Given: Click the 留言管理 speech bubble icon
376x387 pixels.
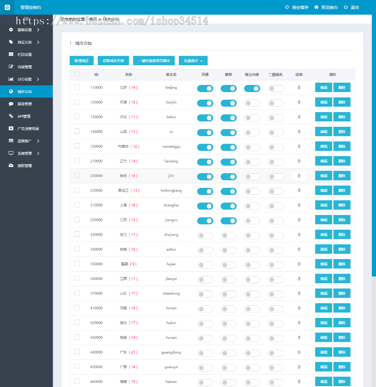Looking at the screenshot, I should pos(11,104).
